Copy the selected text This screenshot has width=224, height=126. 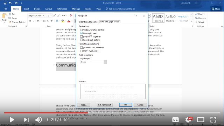click(x=13, y=18)
